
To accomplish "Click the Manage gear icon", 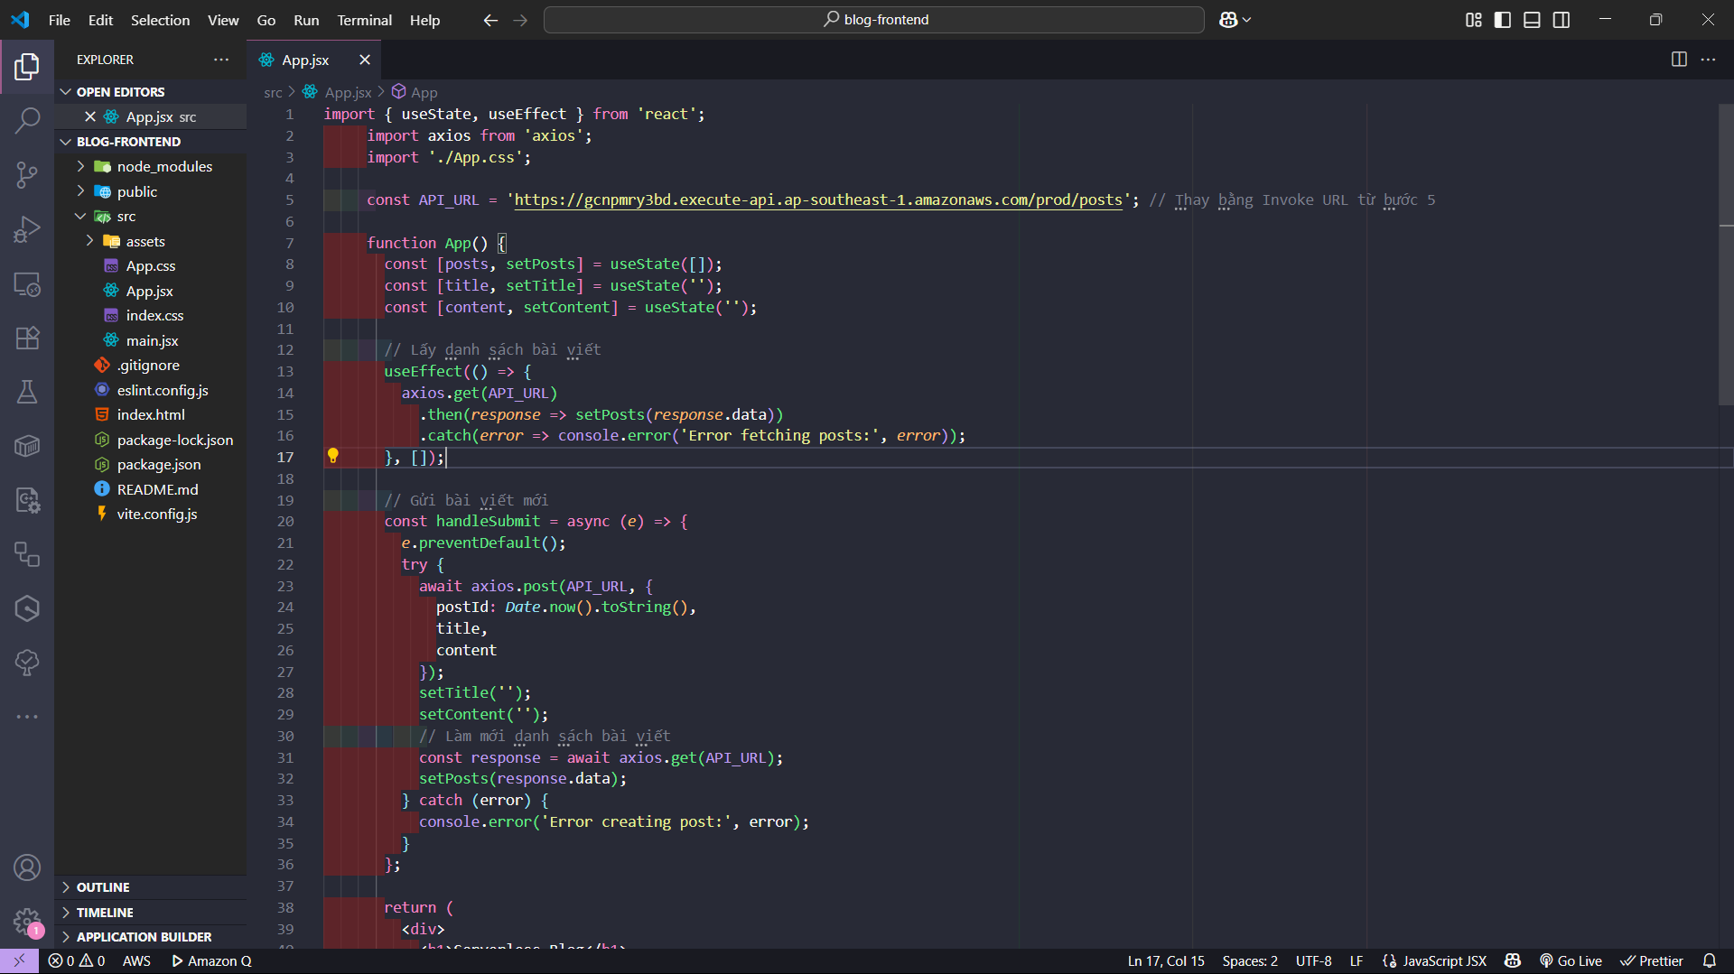I will click(x=27, y=922).
